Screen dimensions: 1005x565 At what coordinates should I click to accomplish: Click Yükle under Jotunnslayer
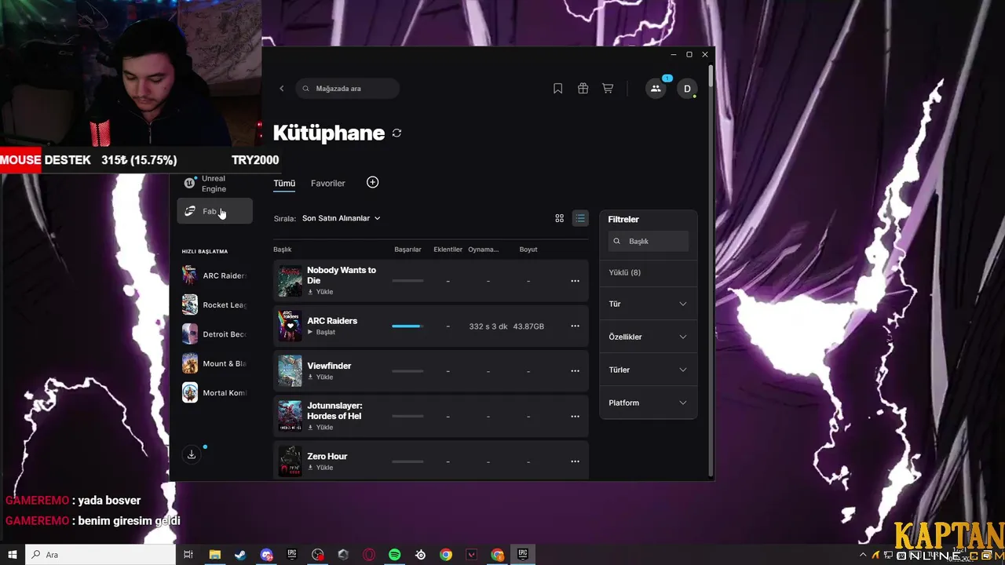point(320,428)
